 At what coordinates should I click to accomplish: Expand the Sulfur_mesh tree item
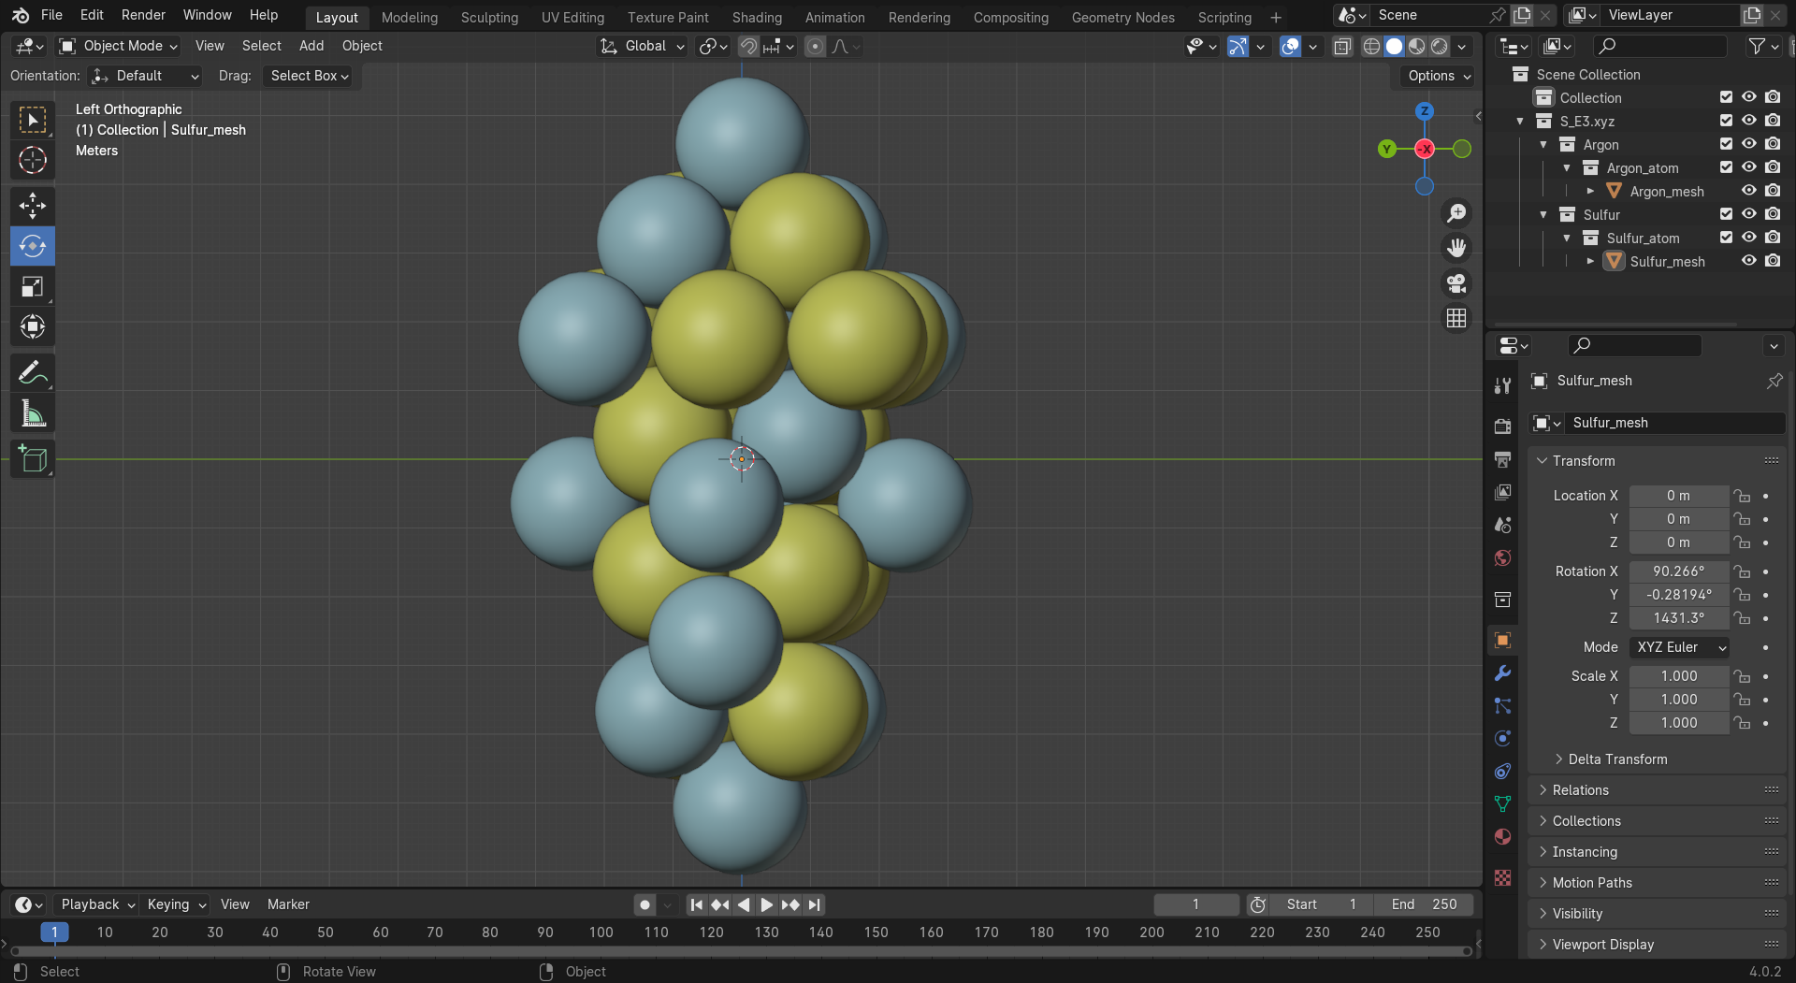[x=1590, y=262]
